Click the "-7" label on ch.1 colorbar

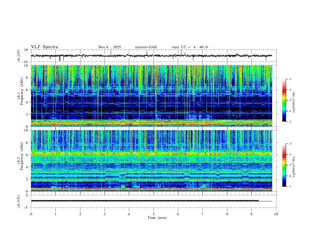pyautogui.click(x=290, y=122)
